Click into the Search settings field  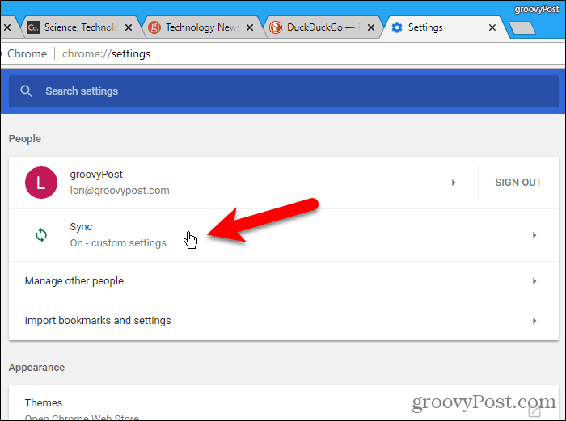click(x=284, y=91)
